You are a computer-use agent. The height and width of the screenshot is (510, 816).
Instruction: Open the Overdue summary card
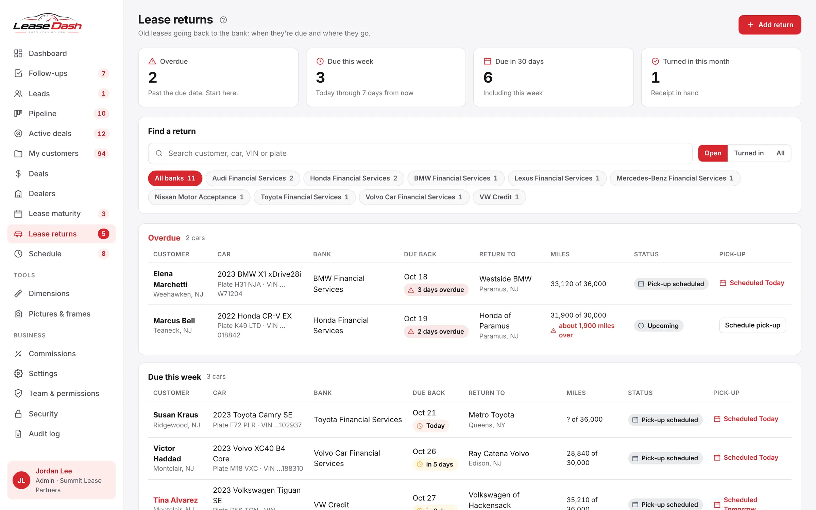[x=218, y=78]
